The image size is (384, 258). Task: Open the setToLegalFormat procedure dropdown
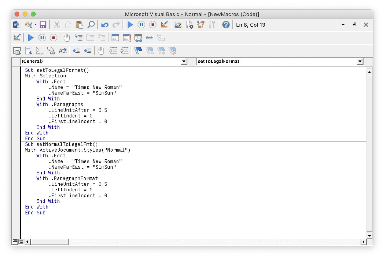click(x=360, y=61)
